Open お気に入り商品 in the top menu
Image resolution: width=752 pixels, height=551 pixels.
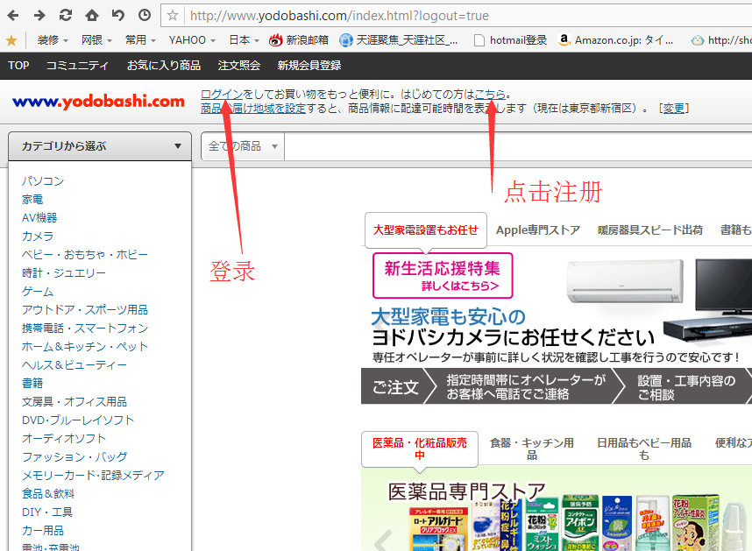(x=164, y=66)
